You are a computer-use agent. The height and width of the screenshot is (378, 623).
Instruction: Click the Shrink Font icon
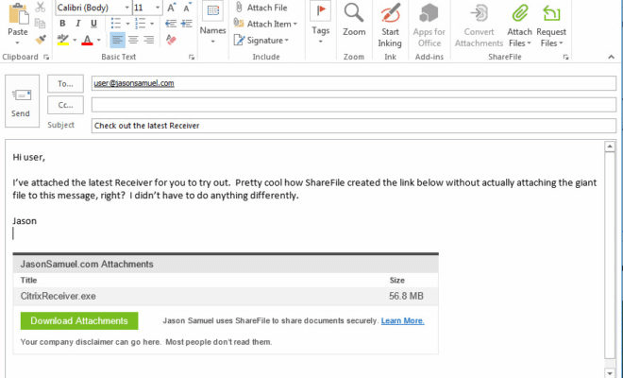(x=187, y=8)
